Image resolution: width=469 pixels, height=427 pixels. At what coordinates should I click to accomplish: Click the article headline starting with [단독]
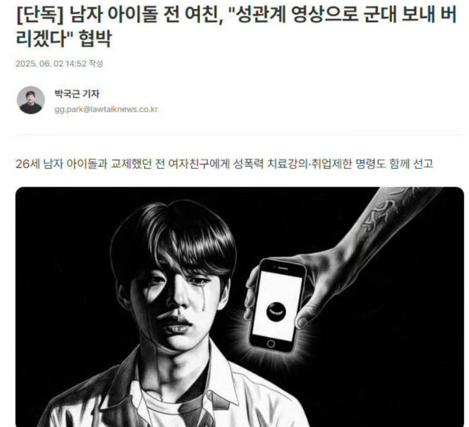[x=236, y=26]
